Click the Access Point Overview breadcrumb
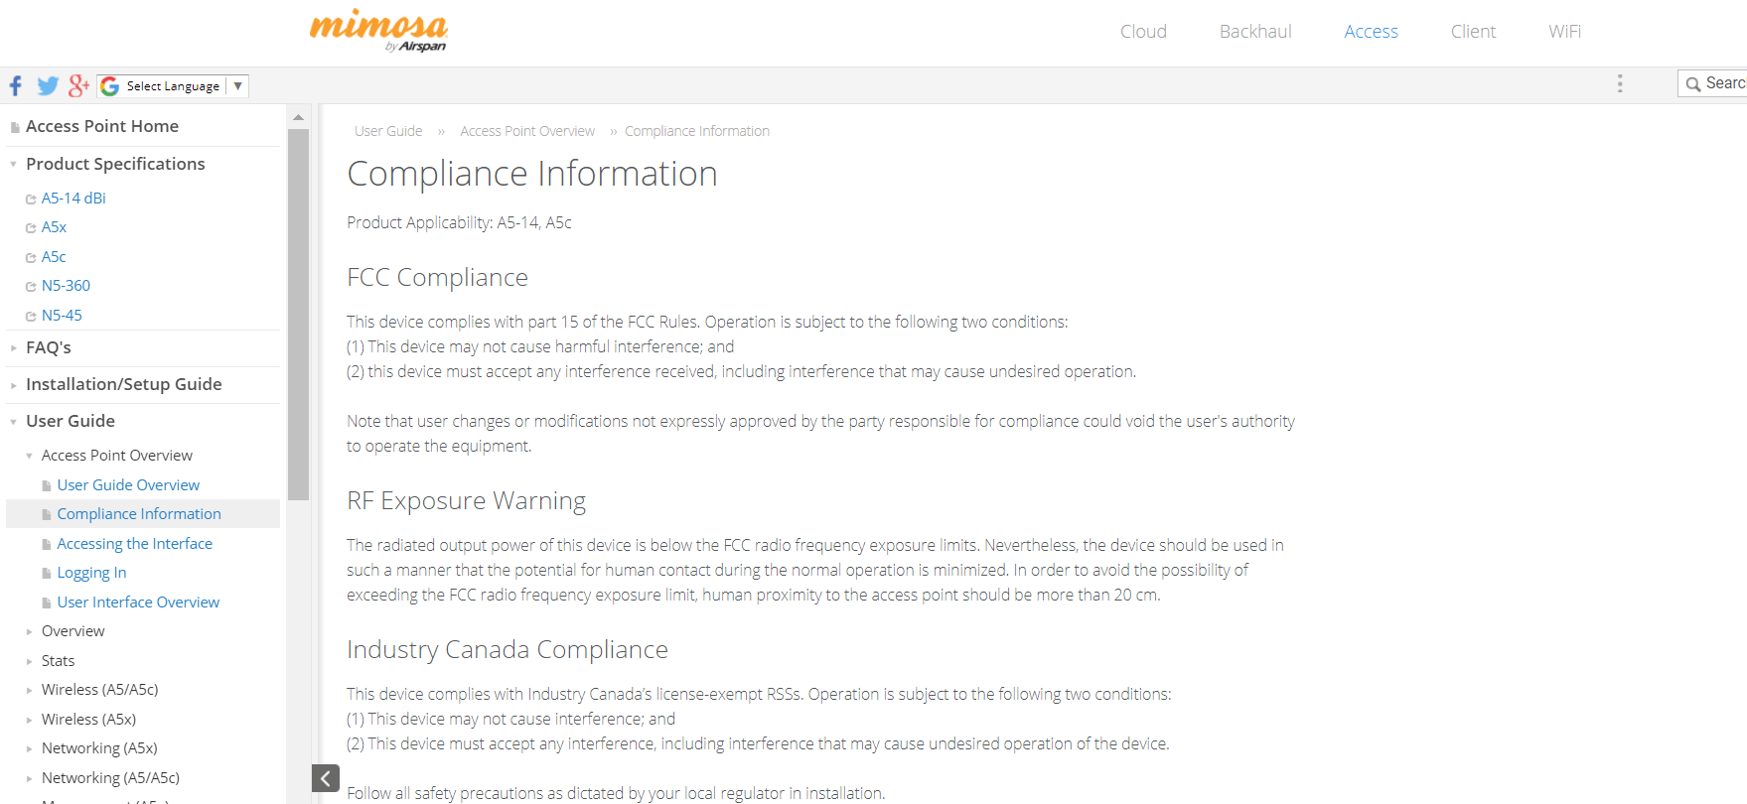Viewport: 1747px width, 804px height. pyautogui.click(x=527, y=131)
